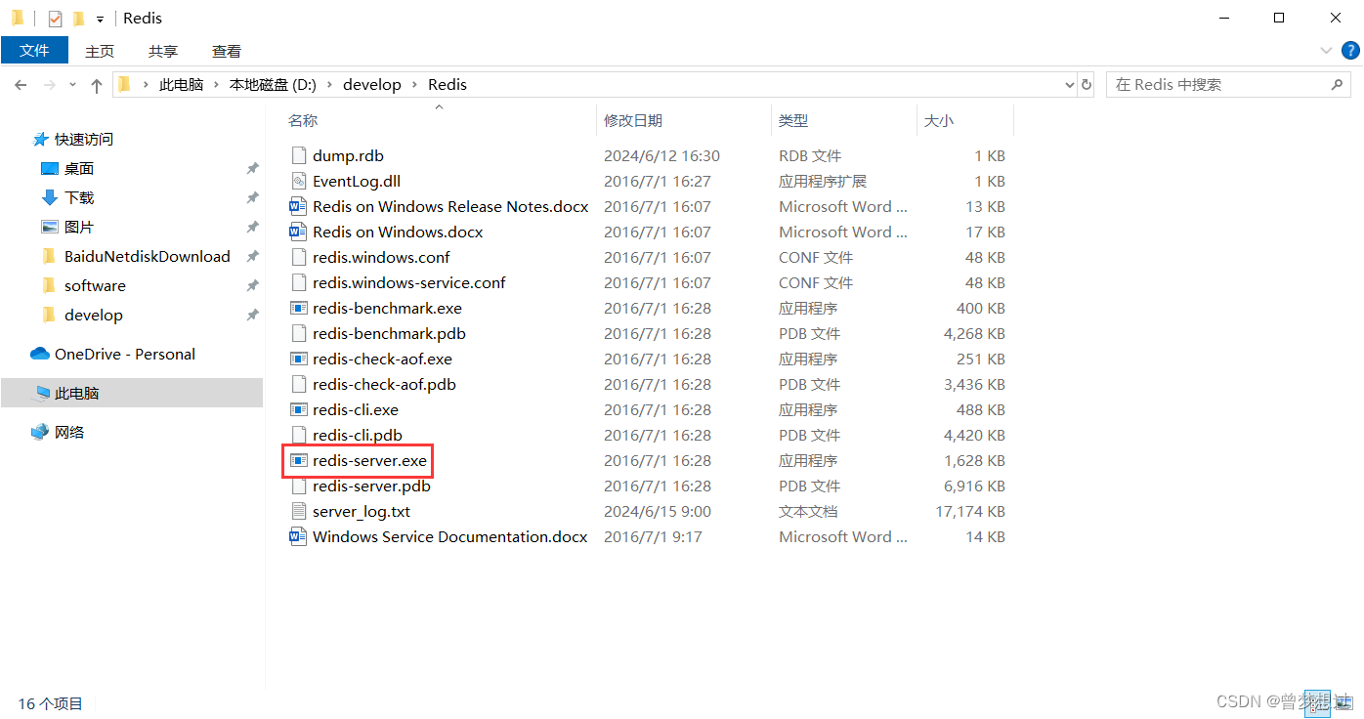Open the 共享 ribbon tab

click(x=163, y=51)
